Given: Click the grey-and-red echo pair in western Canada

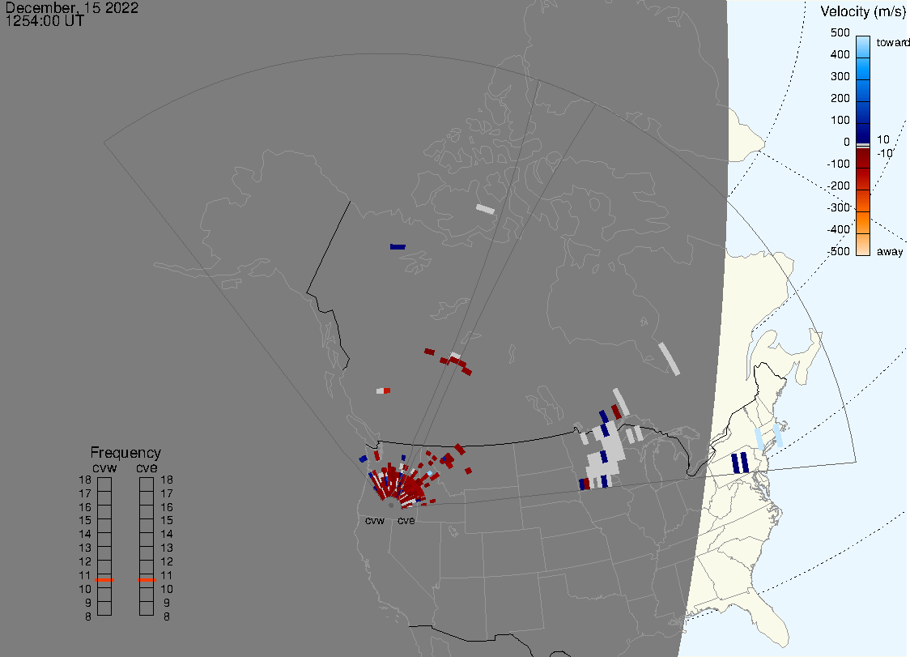Looking at the screenshot, I should [x=384, y=391].
